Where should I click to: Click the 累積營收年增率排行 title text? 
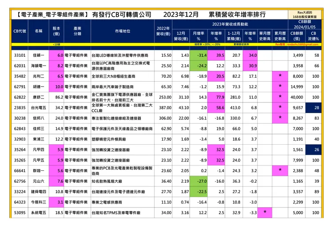point(237,15)
